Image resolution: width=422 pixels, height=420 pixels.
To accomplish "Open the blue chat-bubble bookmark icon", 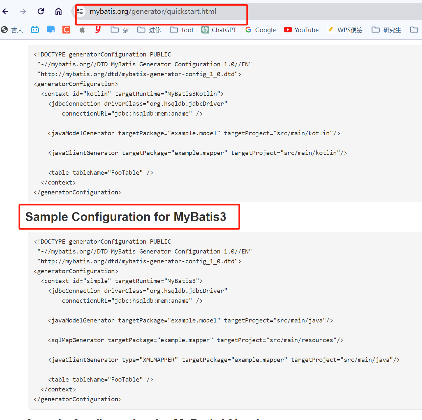I will [x=51, y=30].
